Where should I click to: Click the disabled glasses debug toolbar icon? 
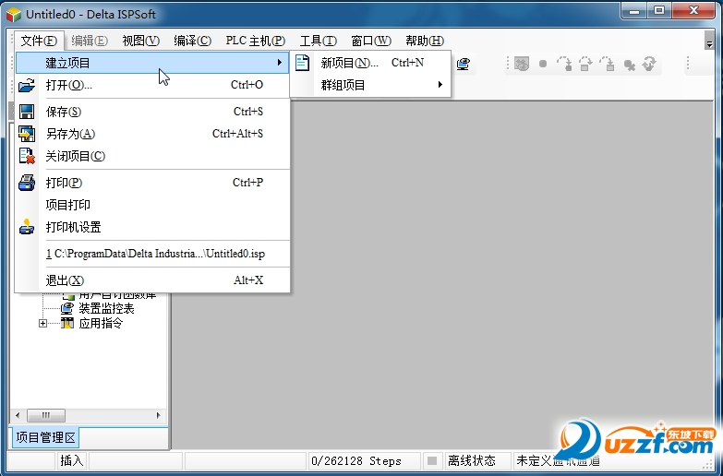[522, 64]
